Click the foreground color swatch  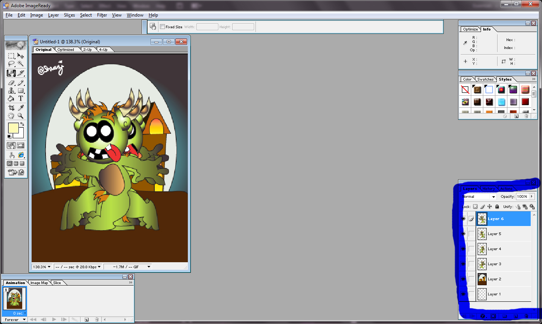coord(13,128)
